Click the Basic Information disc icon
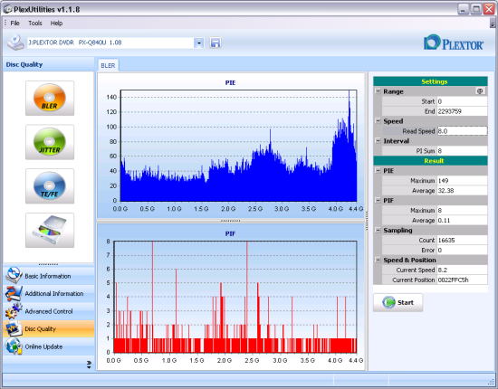The image size is (498, 389). 14,275
